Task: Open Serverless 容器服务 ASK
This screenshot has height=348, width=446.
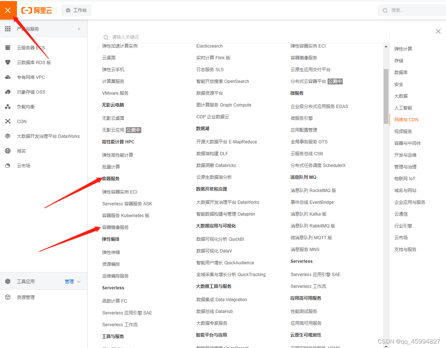Action: tap(127, 203)
